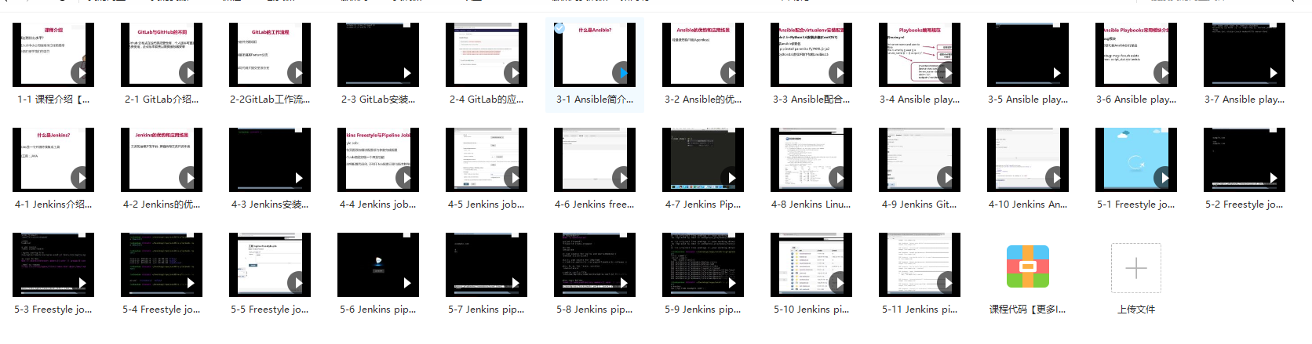Screen dimensions: 1312x344
Task: Toggle selection checkmark on 3-1 Ansible简介
Action: pyautogui.click(x=559, y=28)
